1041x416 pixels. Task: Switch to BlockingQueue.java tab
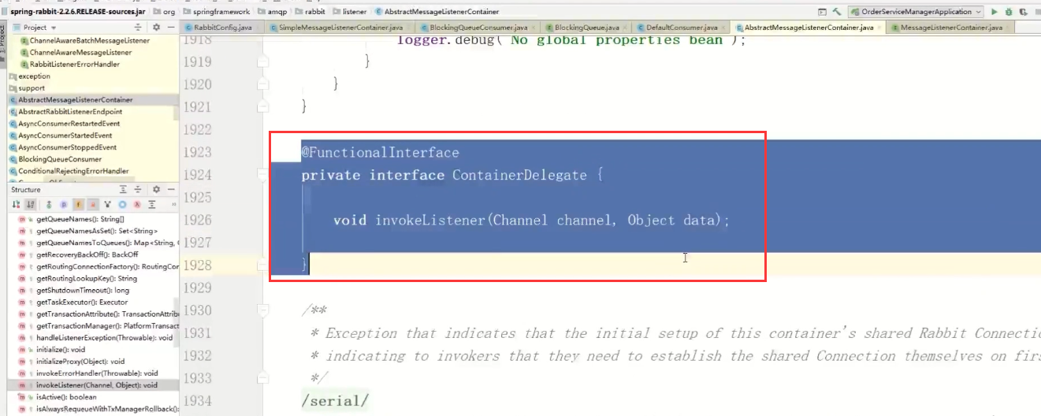585,28
